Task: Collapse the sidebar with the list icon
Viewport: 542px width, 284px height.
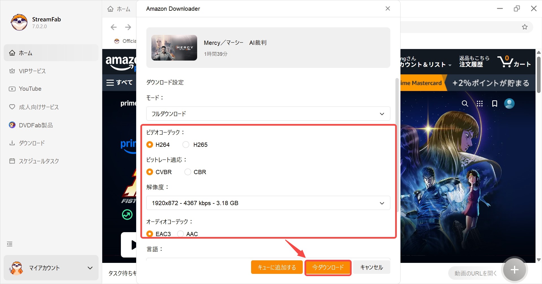Action: [10, 244]
